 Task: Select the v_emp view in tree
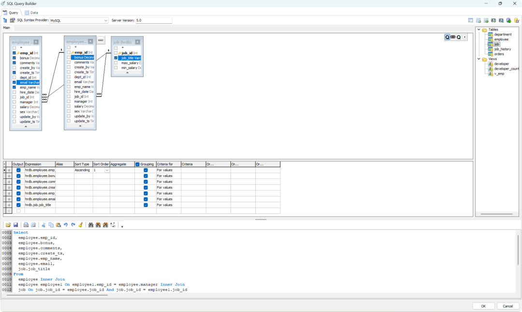499,74
